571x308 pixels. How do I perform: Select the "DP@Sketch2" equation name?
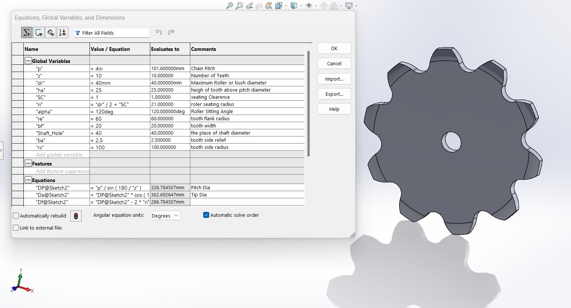coord(57,188)
